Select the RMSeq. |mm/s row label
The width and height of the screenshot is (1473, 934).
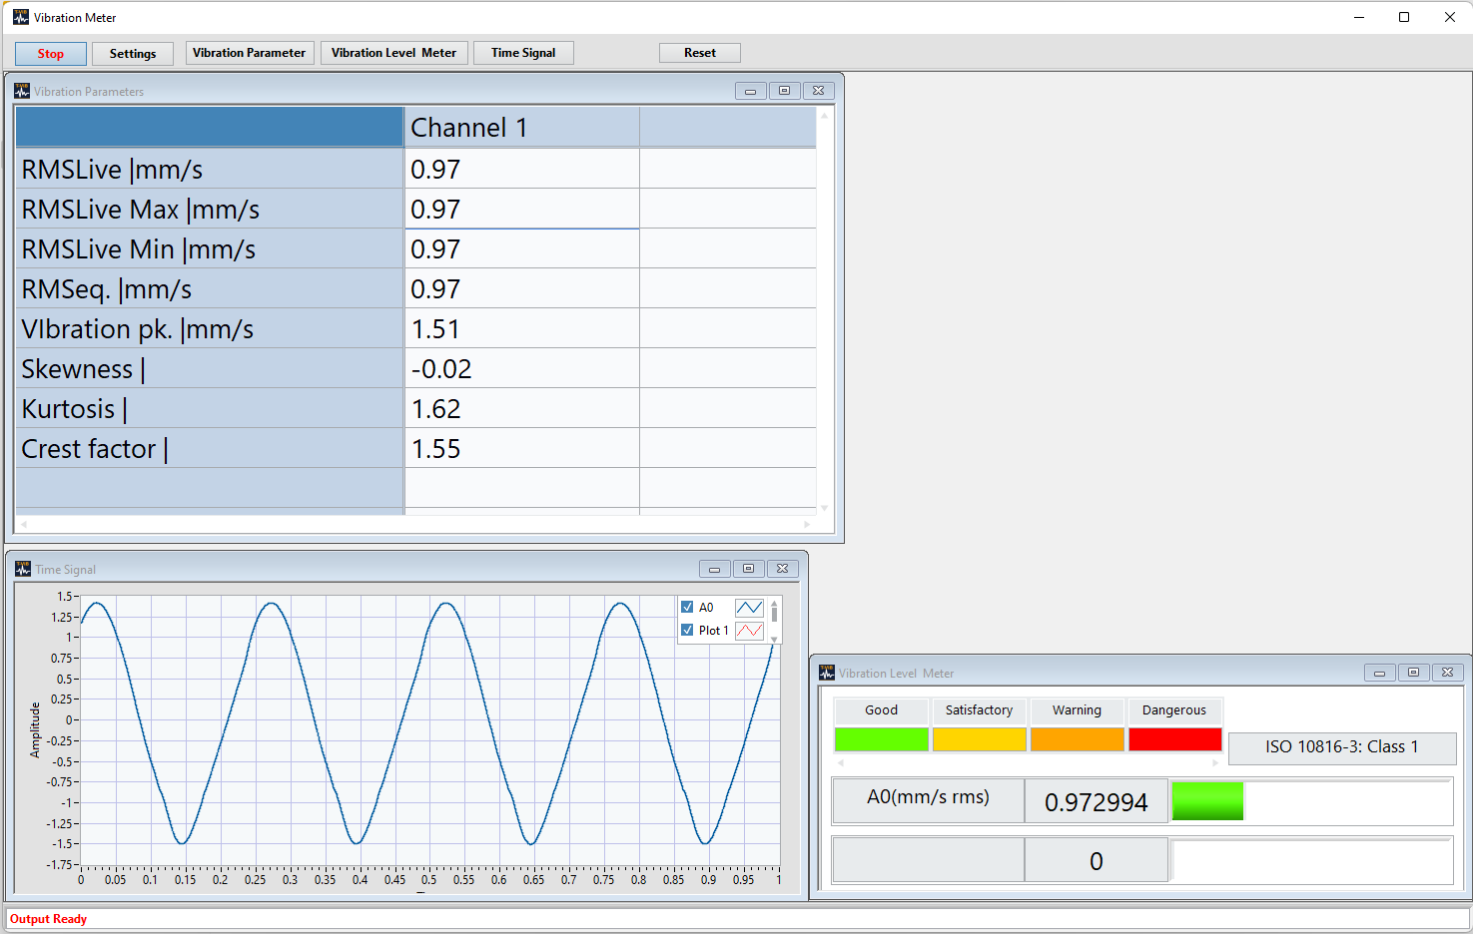210,288
